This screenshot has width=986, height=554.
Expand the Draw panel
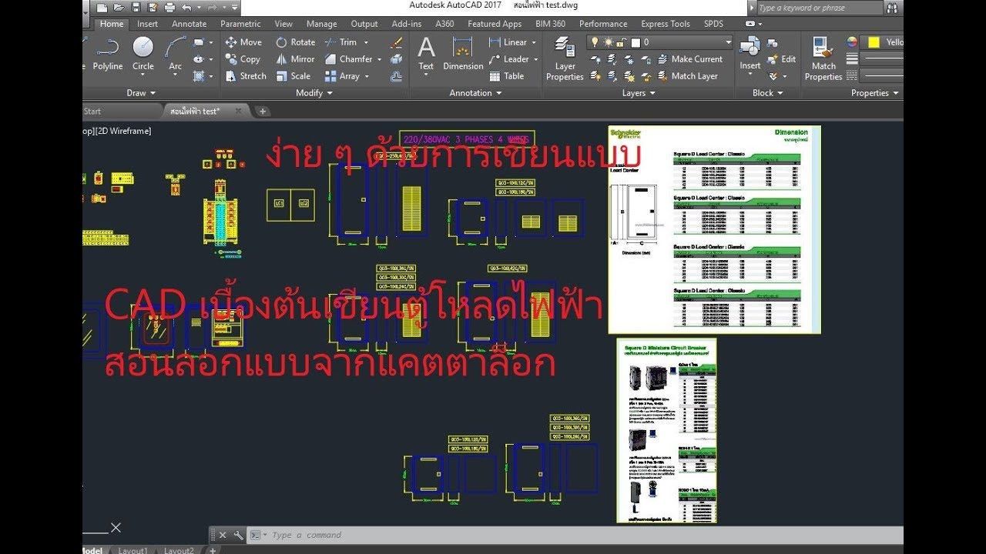pyautogui.click(x=142, y=93)
